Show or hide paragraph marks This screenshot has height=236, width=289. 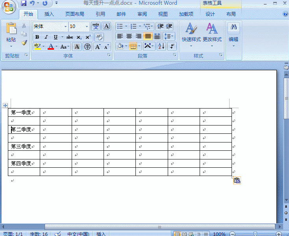172,46
